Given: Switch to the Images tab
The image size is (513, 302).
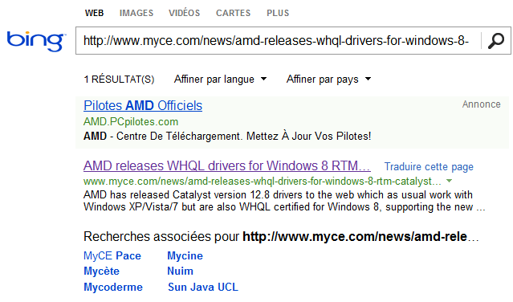Looking at the screenshot, I should coord(136,13).
